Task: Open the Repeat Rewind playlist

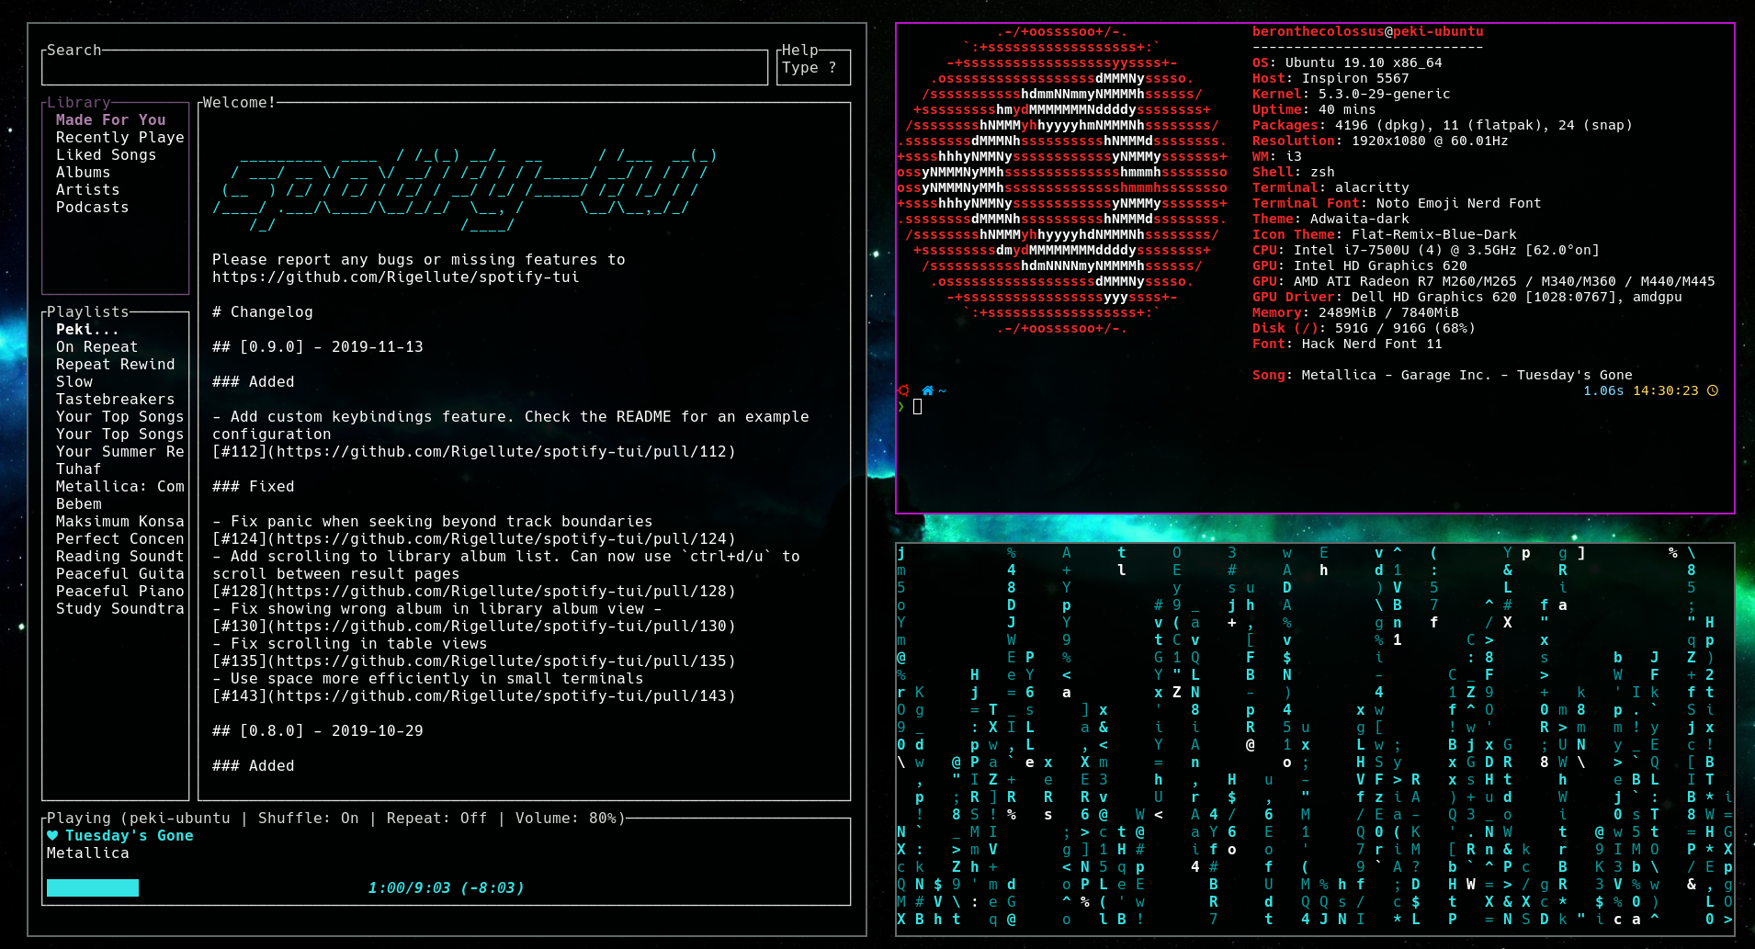Action: (116, 365)
